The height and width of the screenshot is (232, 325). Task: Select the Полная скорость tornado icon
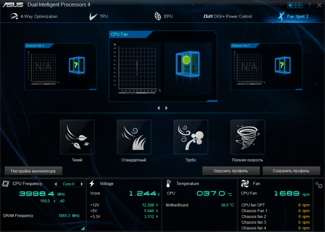point(247,137)
